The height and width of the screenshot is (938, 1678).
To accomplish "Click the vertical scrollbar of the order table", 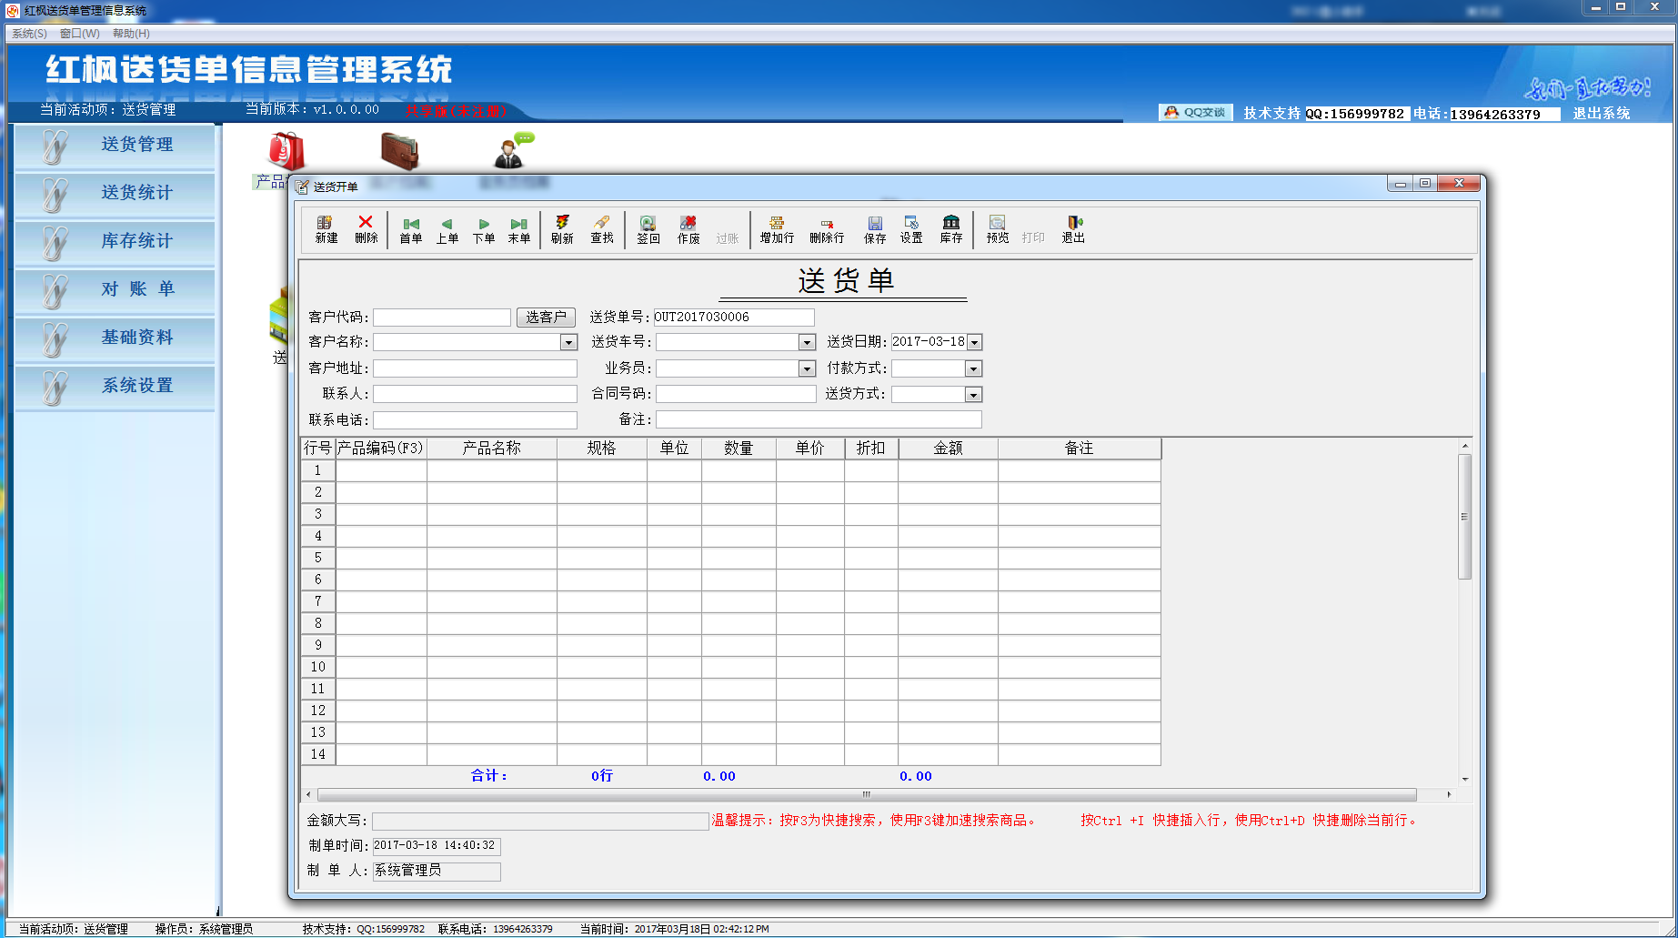I will 1464,517.
